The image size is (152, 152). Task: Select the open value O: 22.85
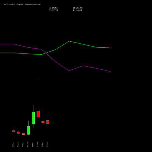53,10
